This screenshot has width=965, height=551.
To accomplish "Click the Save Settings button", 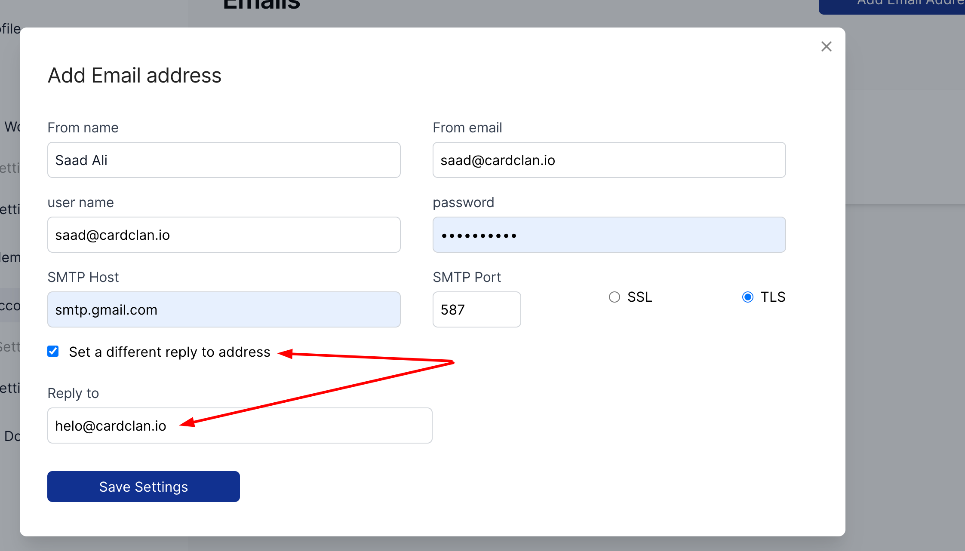I will [143, 486].
